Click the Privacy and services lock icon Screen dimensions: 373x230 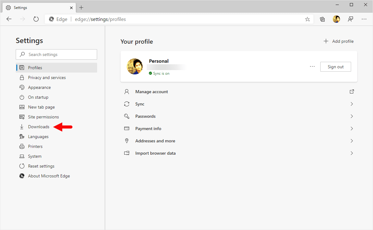coord(22,77)
